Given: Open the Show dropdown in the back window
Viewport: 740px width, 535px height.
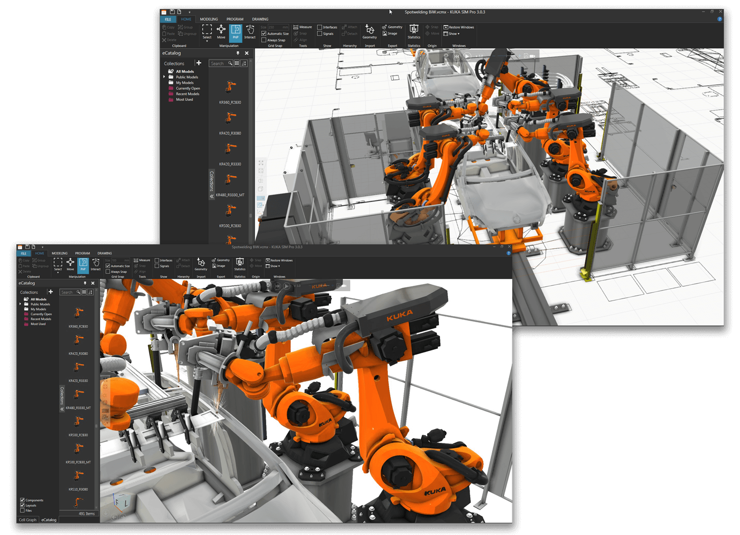Looking at the screenshot, I should 452,33.
